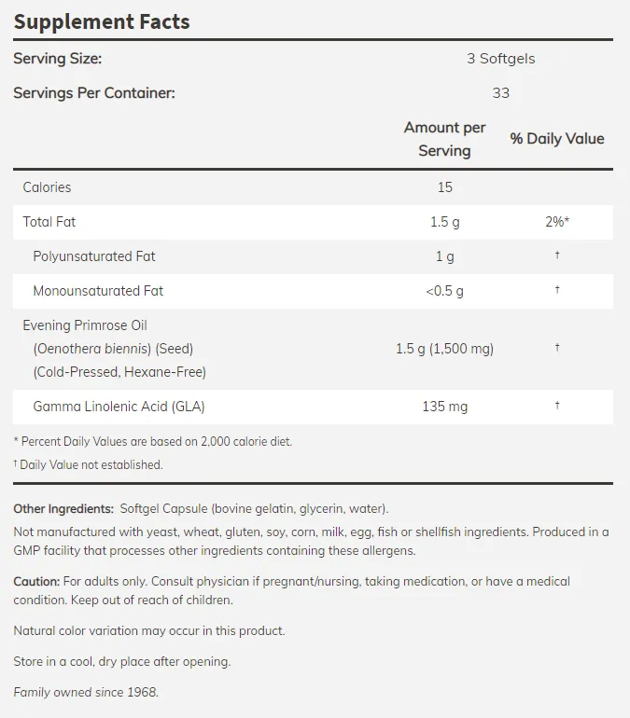
Task: Select the Servings Per Container label
Action: pos(94,93)
